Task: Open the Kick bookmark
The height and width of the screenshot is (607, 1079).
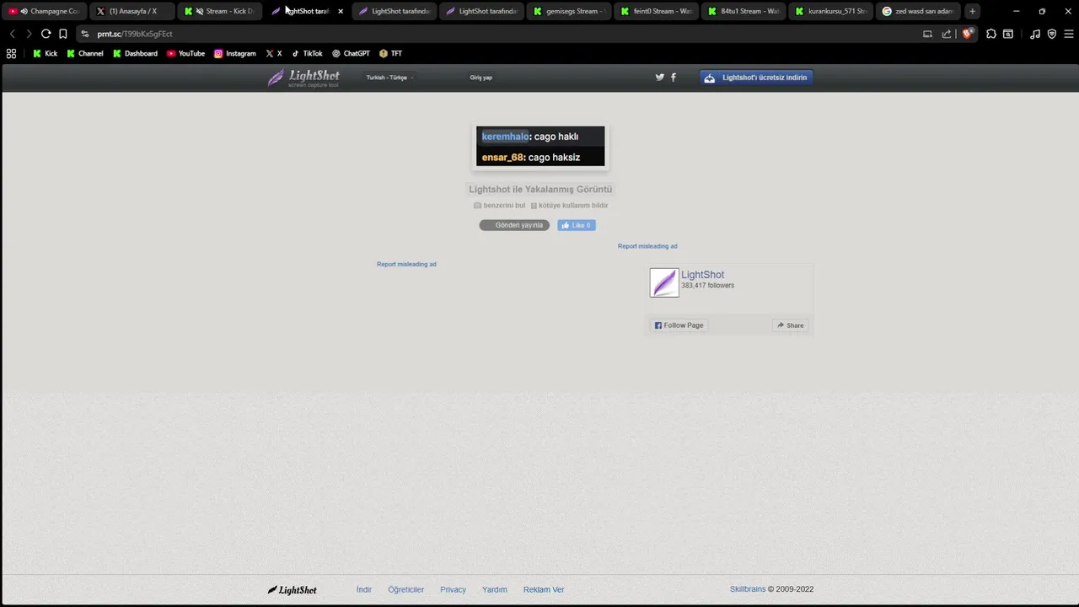Action: point(45,53)
